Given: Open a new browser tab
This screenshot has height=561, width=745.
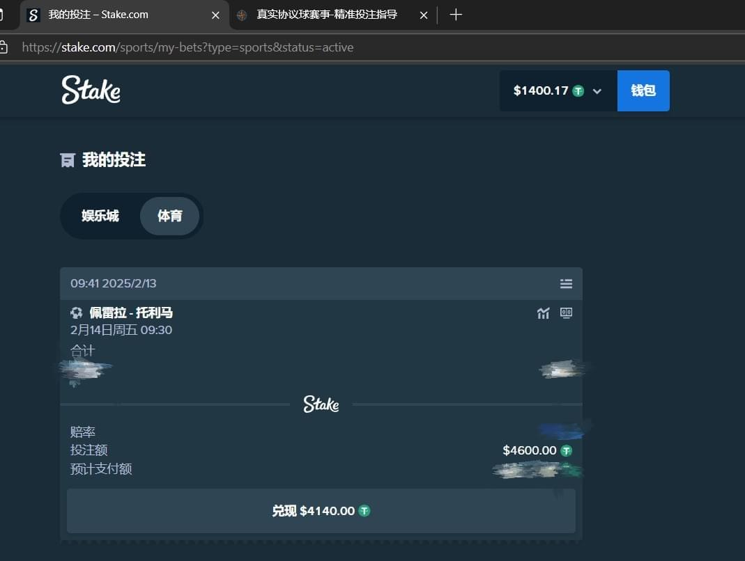Looking at the screenshot, I should point(456,15).
